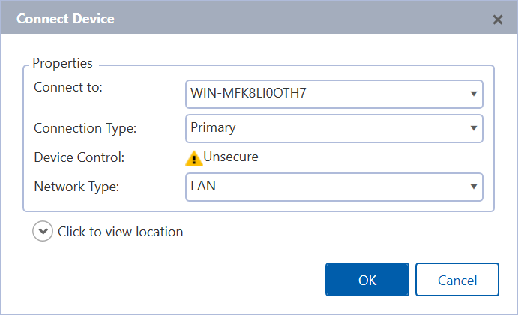Viewport: 518px width, 315px height.
Task: Click the "Device Control:" label
Action: point(79,157)
